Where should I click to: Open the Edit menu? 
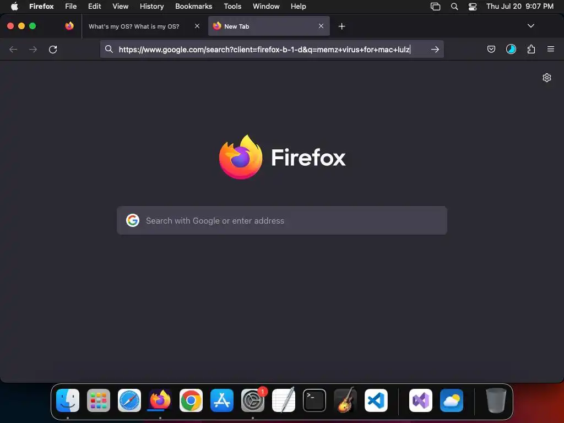click(94, 6)
